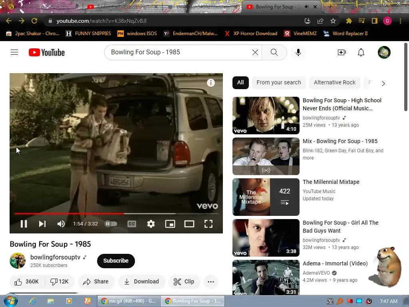Open The Millennial Mixtape playlist
Viewport: 409px width, 307px height.
click(331, 182)
